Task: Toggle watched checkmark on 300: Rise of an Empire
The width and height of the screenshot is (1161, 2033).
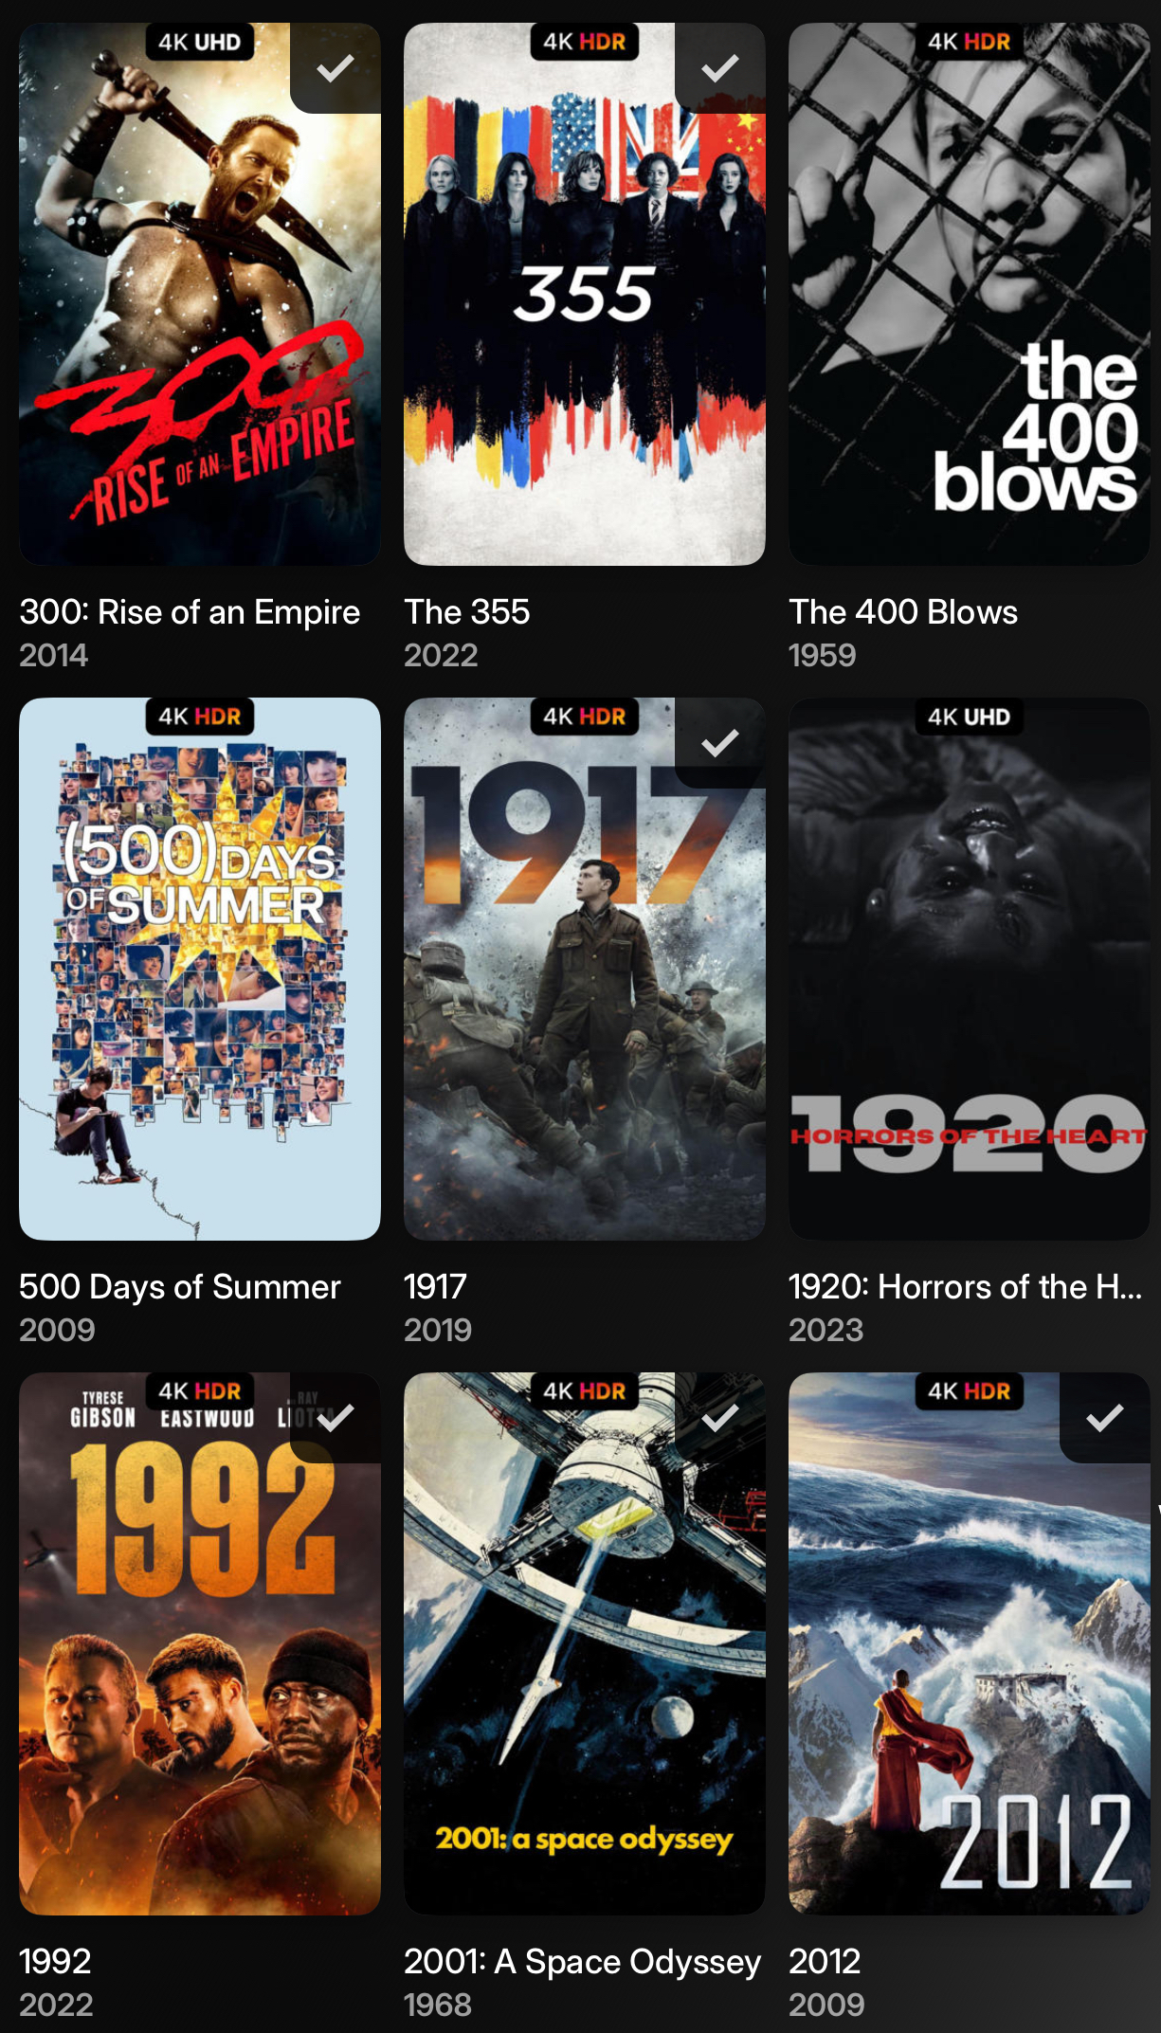Action: [336, 68]
